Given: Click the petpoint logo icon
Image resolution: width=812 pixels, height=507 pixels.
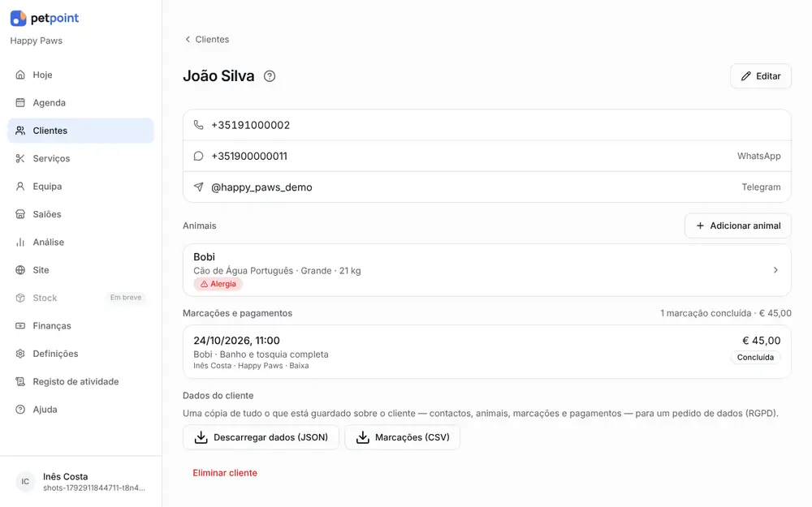Looking at the screenshot, I should click(x=18, y=18).
